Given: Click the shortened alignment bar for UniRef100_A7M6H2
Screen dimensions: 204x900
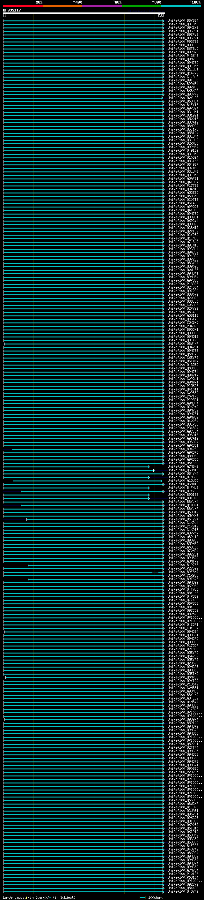Looking at the screenshot, I should coord(76,467).
